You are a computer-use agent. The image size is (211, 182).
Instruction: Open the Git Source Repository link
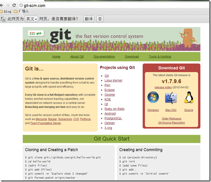172,123
